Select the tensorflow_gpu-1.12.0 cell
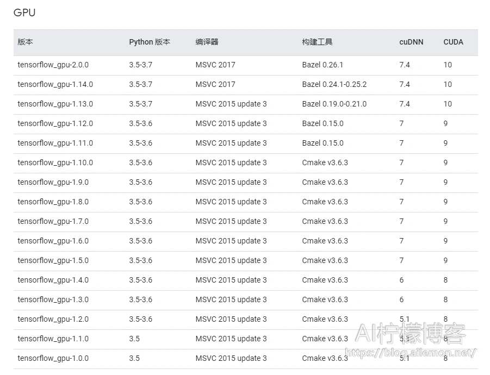This screenshot has width=490, height=375. pos(55,124)
